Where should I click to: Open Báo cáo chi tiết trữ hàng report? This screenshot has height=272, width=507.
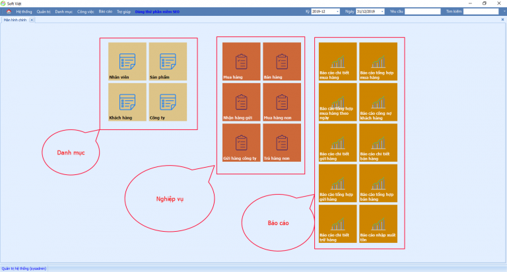point(337,224)
